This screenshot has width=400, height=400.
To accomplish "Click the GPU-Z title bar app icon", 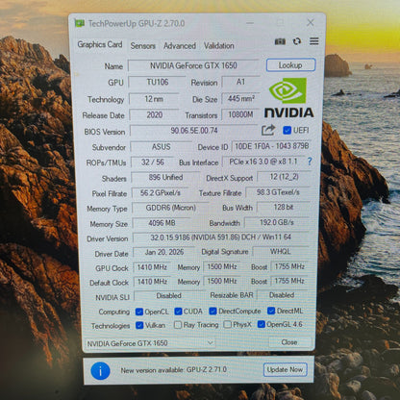I will [x=80, y=23].
